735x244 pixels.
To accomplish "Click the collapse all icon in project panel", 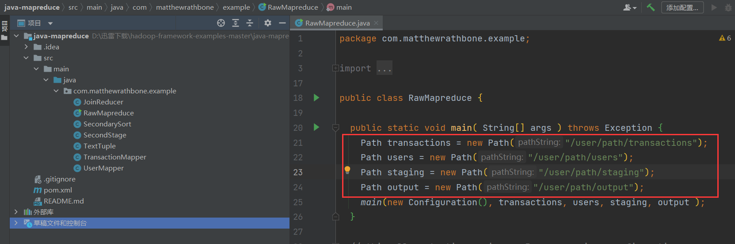I will click(x=250, y=23).
